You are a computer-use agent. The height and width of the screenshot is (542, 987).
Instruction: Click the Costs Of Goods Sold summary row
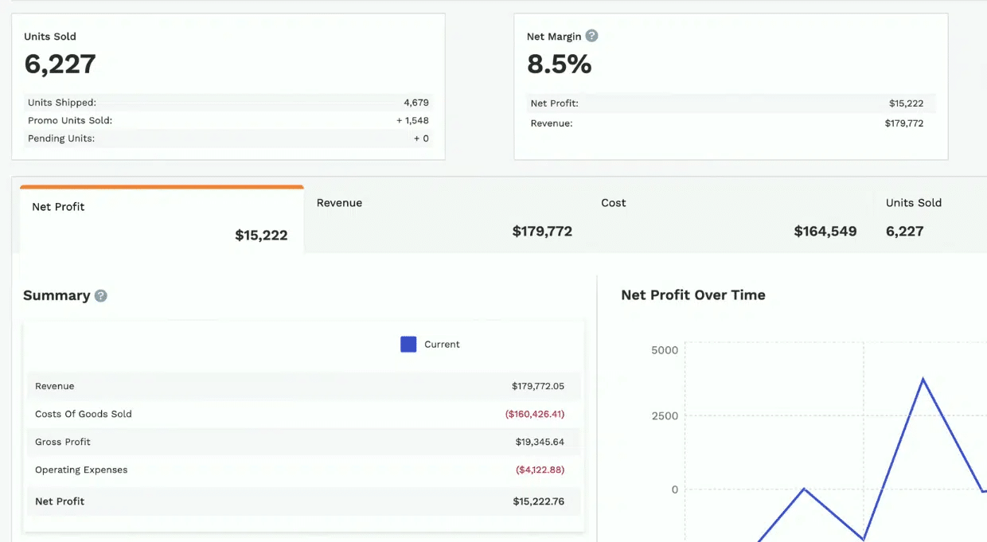(302, 414)
